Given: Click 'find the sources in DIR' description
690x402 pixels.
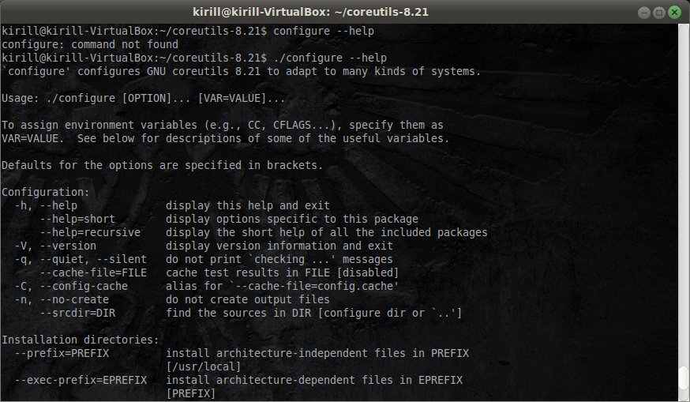Looking at the screenshot, I should pyautogui.click(x=313, y=313).
